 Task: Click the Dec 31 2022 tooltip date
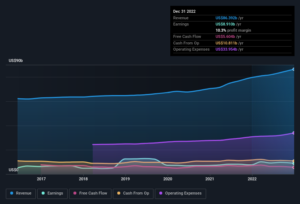(184, 11)
